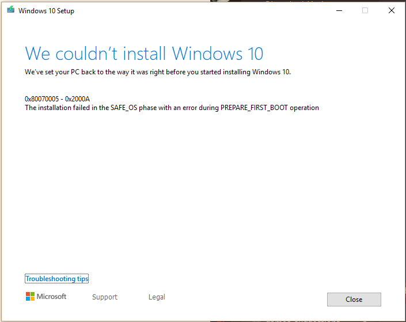Click the Windows 10 Setup title icon

[x=10, y=10]
